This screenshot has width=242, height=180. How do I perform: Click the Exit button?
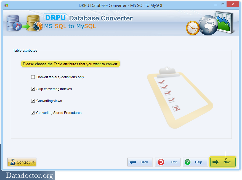168,162
